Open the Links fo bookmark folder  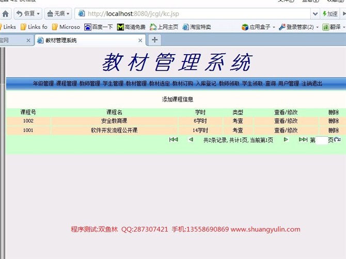(34, 27)
